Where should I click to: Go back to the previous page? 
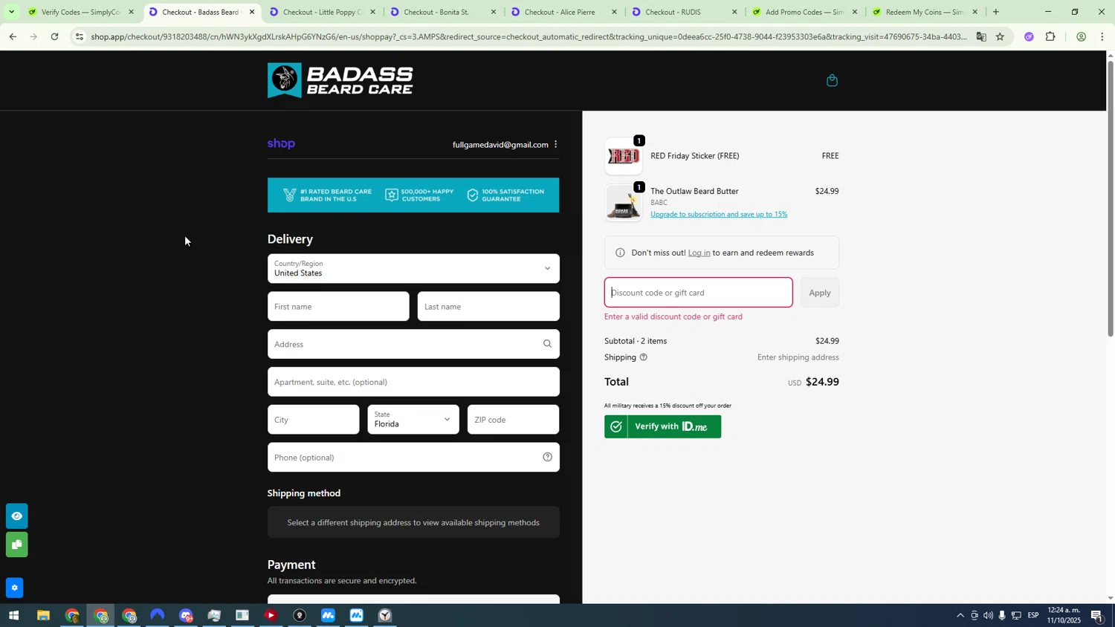[x=13, y=36]
